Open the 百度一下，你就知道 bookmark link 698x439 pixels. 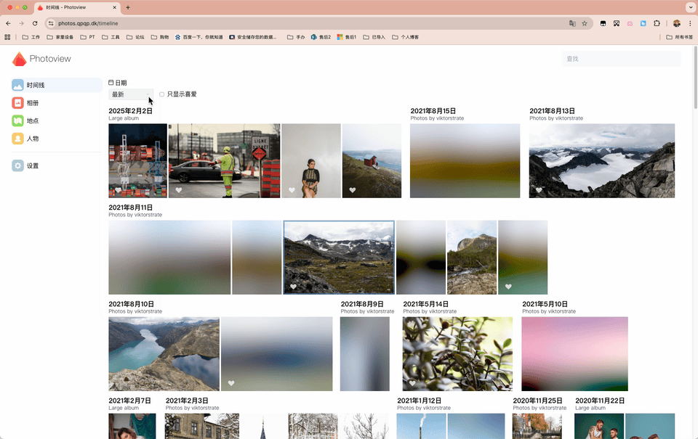tap(198, 36)
